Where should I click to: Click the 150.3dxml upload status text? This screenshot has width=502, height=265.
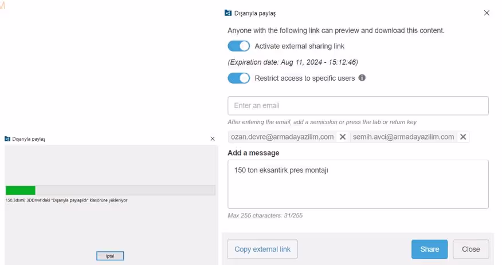[x=66, y=200]
